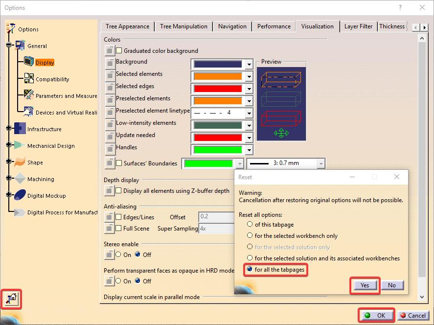
Task: Click lock icon beside Selected edges
Action: point(110,87)
